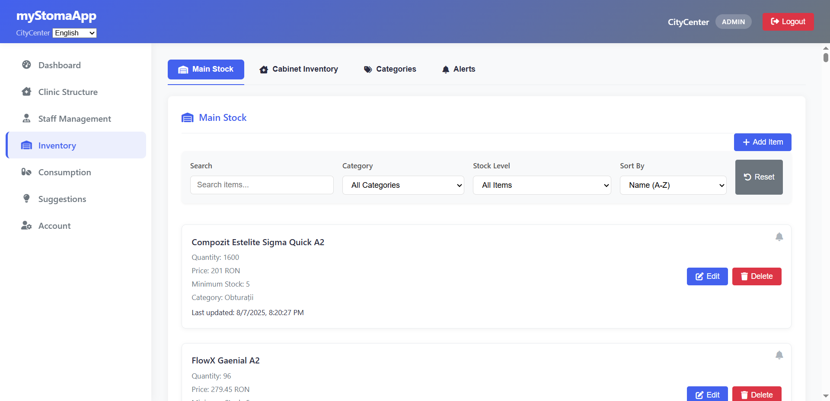Image resolution: width=830 pixels, height=401 pixels.
Task: Click the Add Item button
Action: point(763,142)
